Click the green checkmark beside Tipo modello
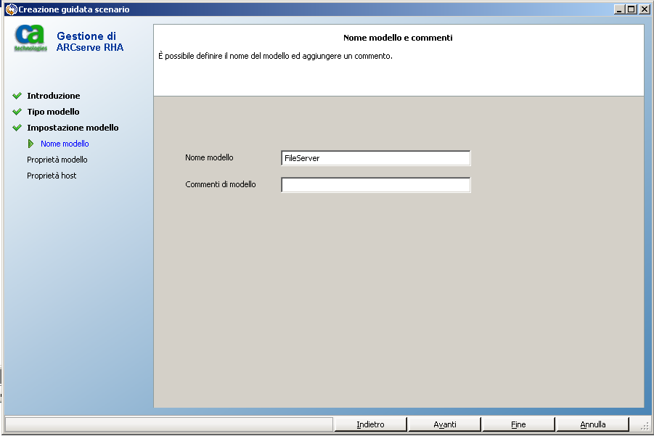The width and height of the screenshot is (654, 436). pyautogui.click(x=17, y=112)
